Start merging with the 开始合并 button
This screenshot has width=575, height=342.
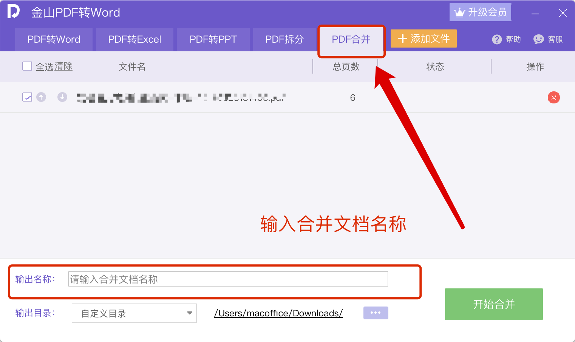(494, 304)
